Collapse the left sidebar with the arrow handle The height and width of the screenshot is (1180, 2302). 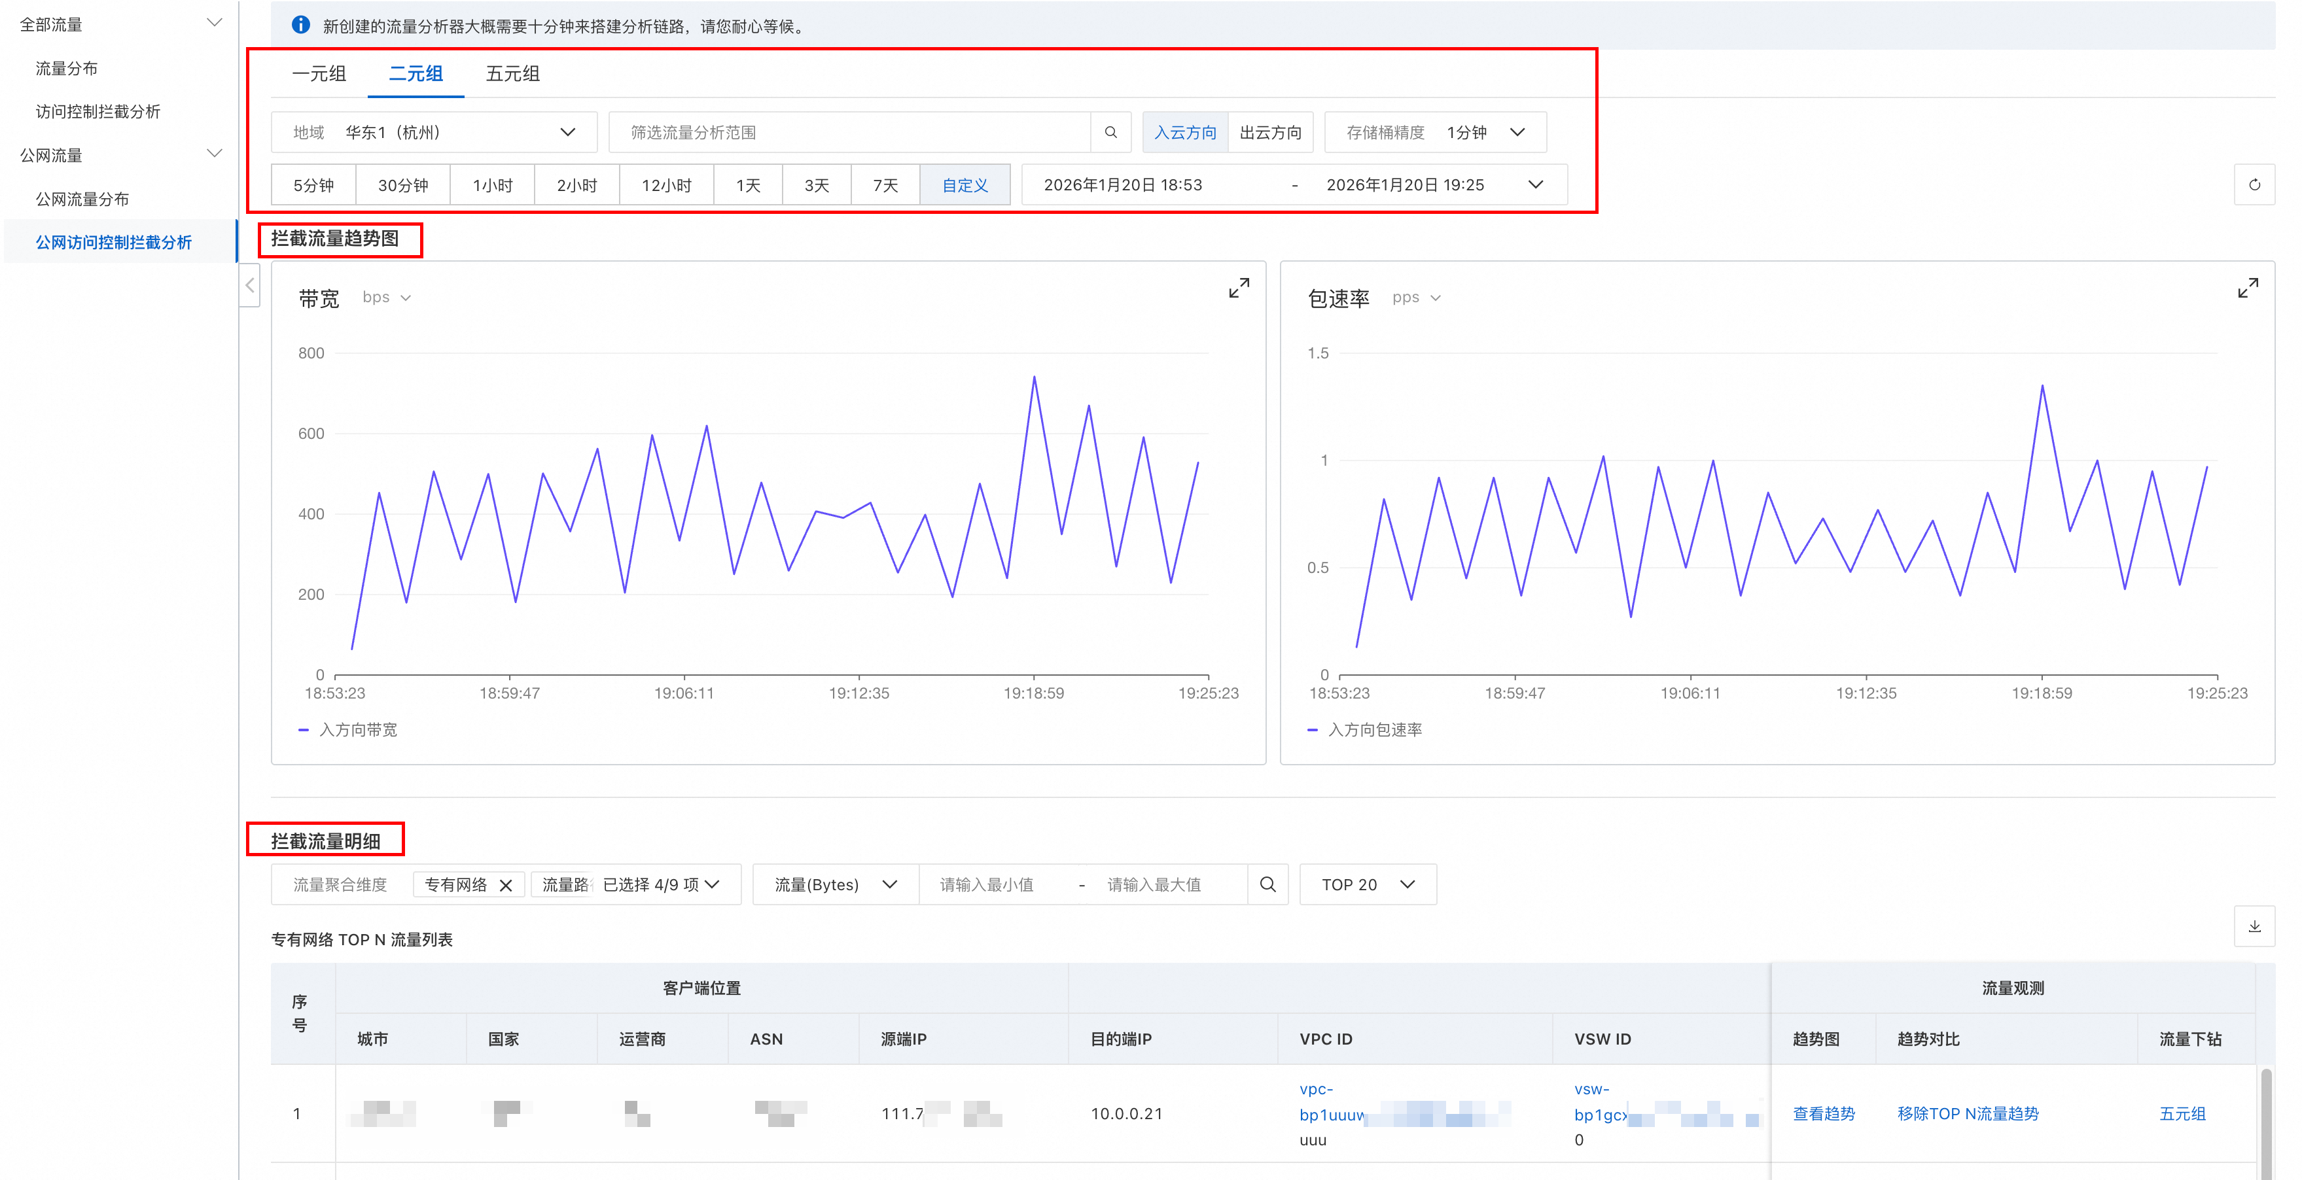[250, 286]
